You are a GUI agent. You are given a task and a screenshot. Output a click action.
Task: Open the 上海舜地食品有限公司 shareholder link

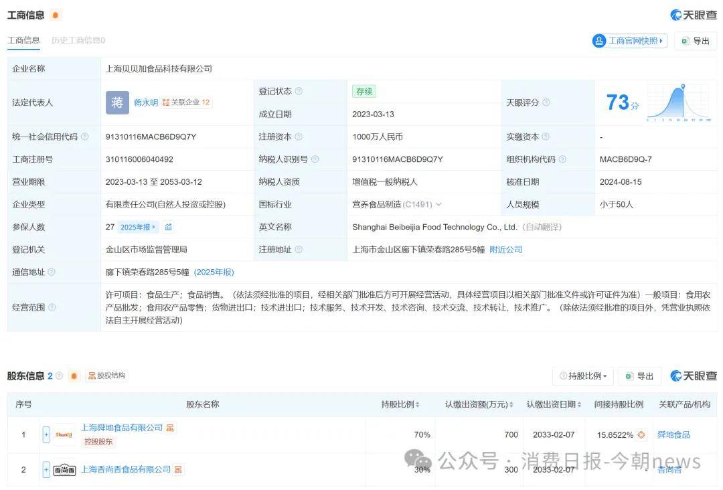(x=123, y=428)
